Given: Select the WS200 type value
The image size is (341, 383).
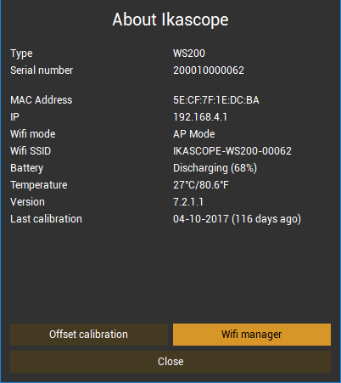Looking at the screenshot, I should click(x=189, y=54).
